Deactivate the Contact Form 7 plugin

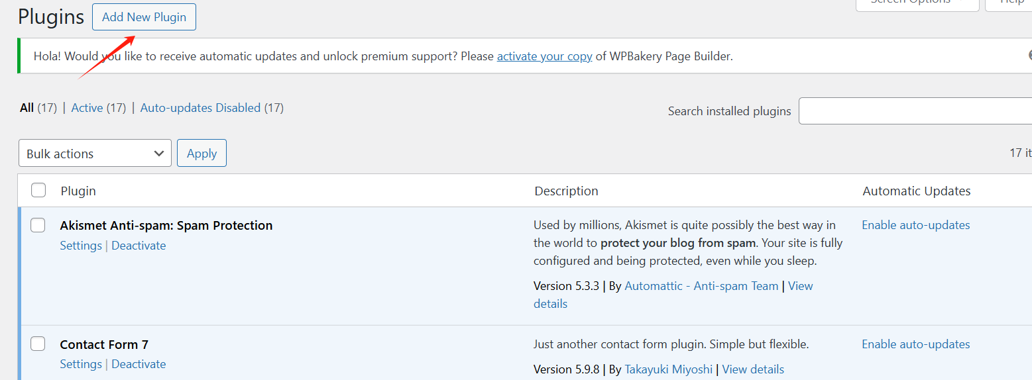pyautogui.click(x=139, y=364)
